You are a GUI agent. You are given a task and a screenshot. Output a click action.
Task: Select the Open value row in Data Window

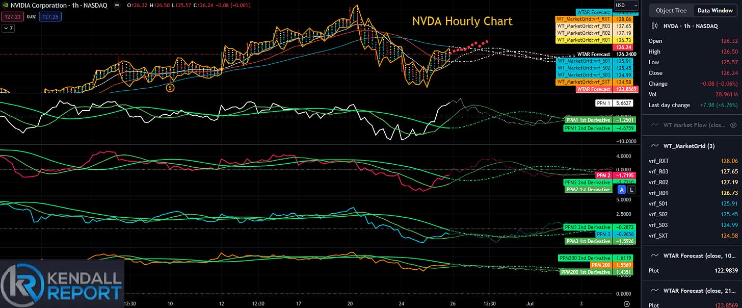[694, 41]
